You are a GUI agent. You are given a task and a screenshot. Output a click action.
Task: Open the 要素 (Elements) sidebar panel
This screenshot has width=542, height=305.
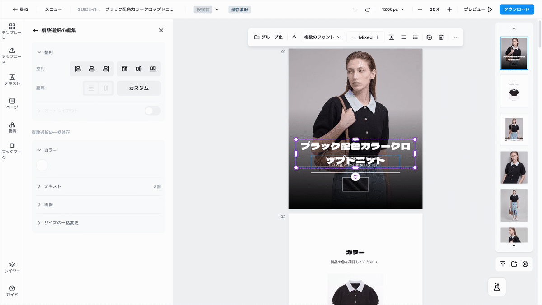click(x=12, y=127)
